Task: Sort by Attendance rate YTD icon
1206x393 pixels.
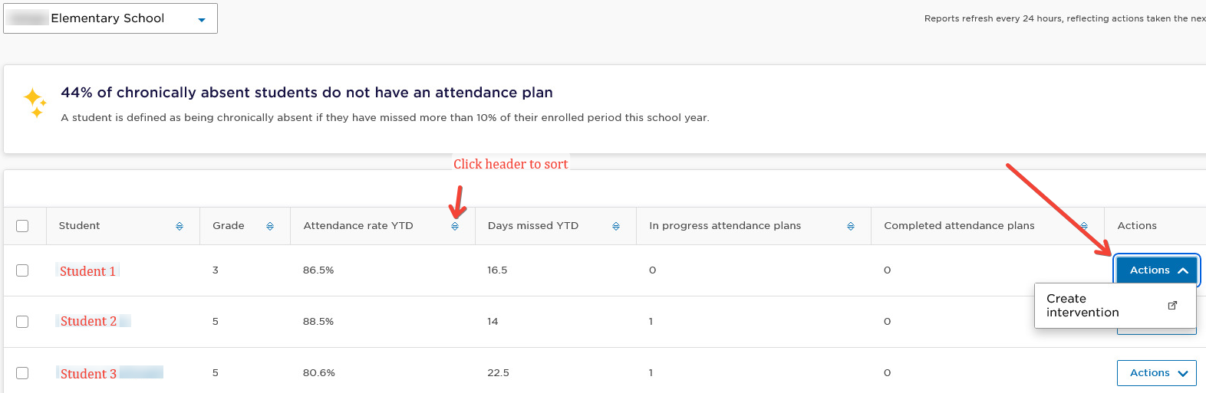Action: (x=455, y=226)
